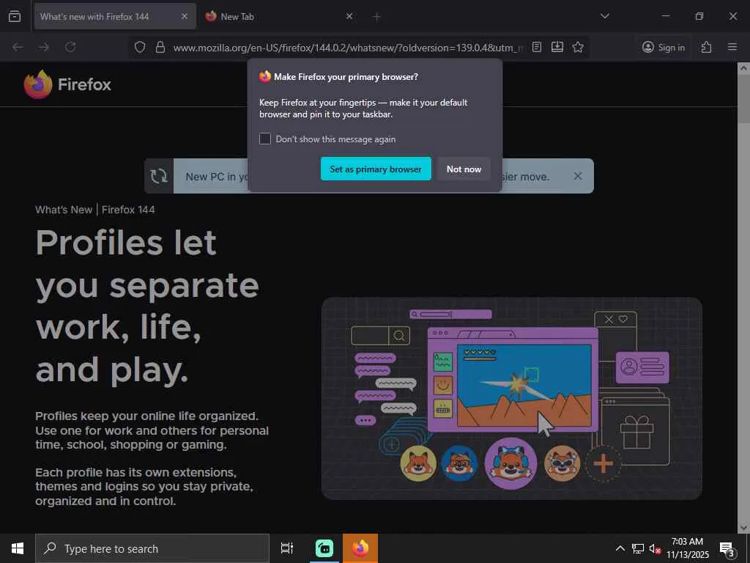The width and height of the screenshot is (750, 563).
Task: Open the tracking protection shield icon
Action: (140, 47)
